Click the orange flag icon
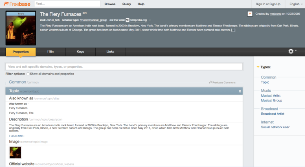 point(250,14)
